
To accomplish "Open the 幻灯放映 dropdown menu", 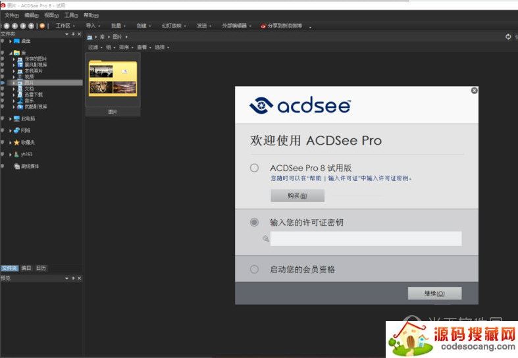I will point(174,26).
